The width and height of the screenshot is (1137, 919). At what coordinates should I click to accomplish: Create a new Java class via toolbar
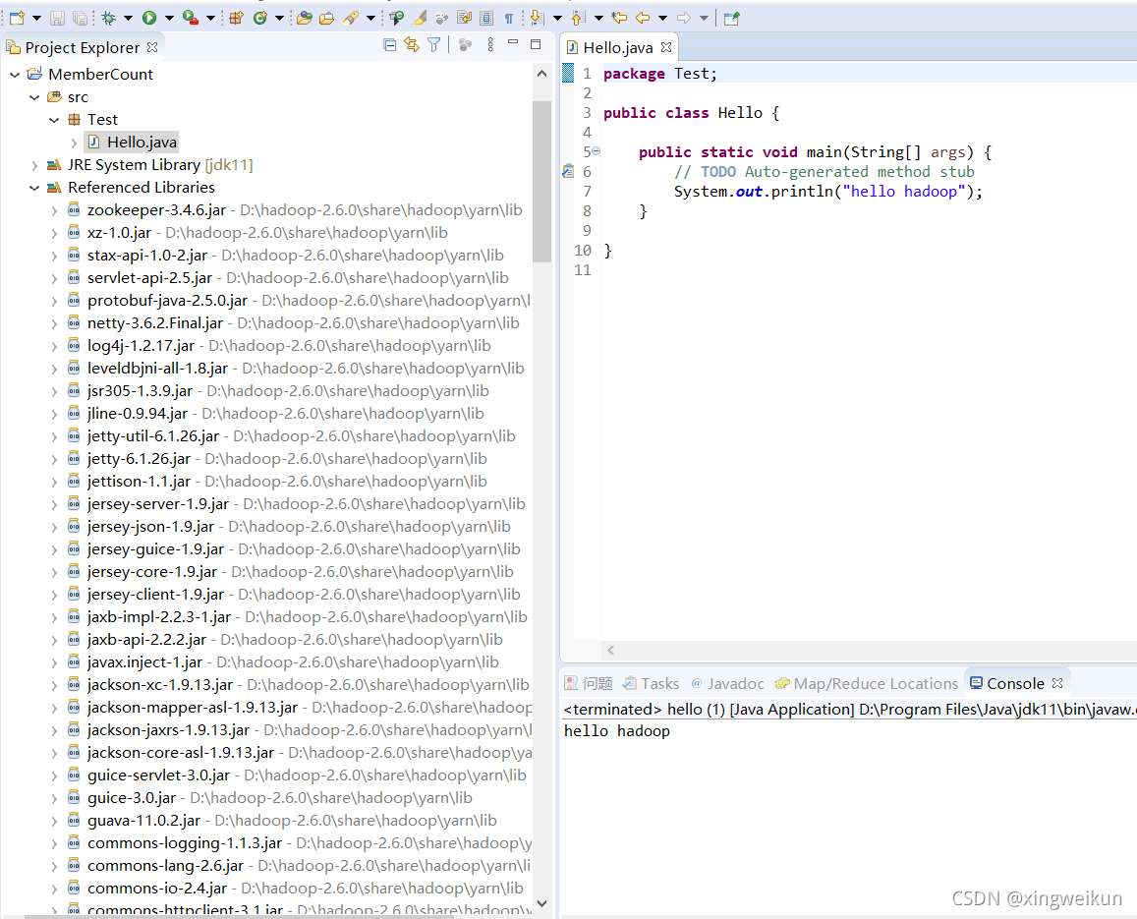(260, 18)
